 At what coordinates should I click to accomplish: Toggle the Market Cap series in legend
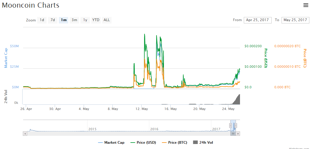(x=111, y=143)
